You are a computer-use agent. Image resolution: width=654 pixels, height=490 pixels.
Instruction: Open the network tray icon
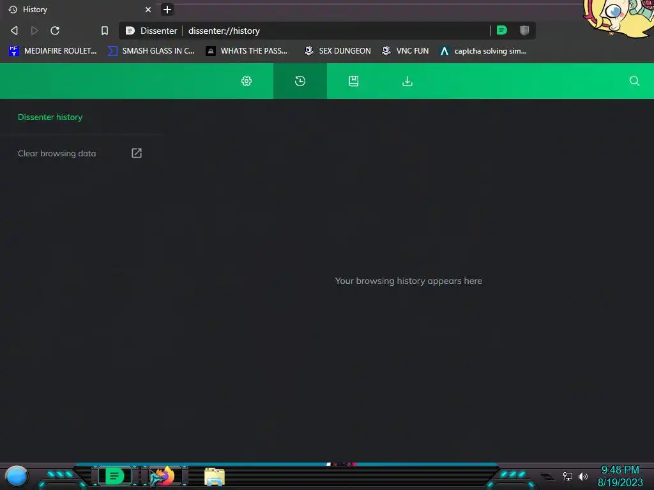[x=567, y=476]
